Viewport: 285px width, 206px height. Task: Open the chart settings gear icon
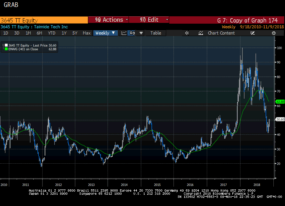point(274,33)
